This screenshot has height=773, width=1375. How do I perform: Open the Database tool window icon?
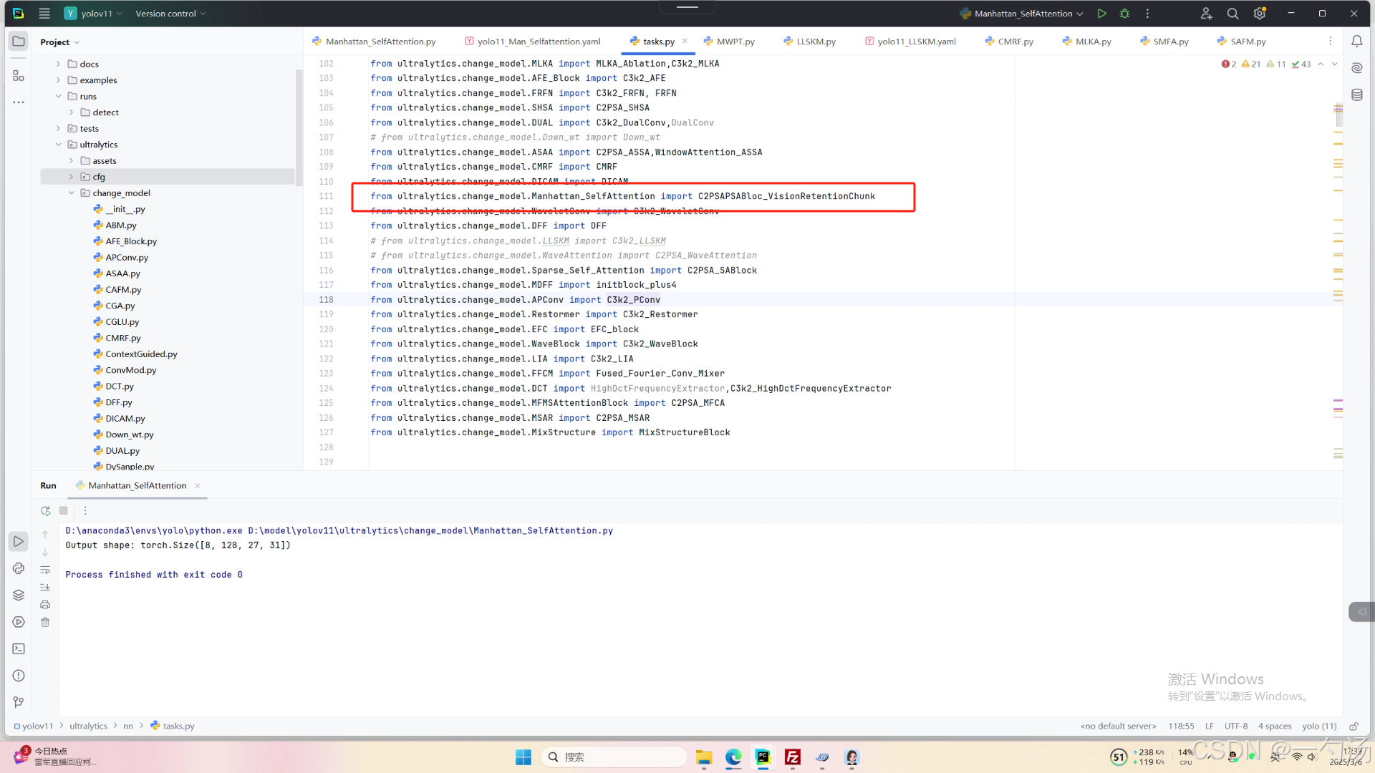(x=1356, y=94)
